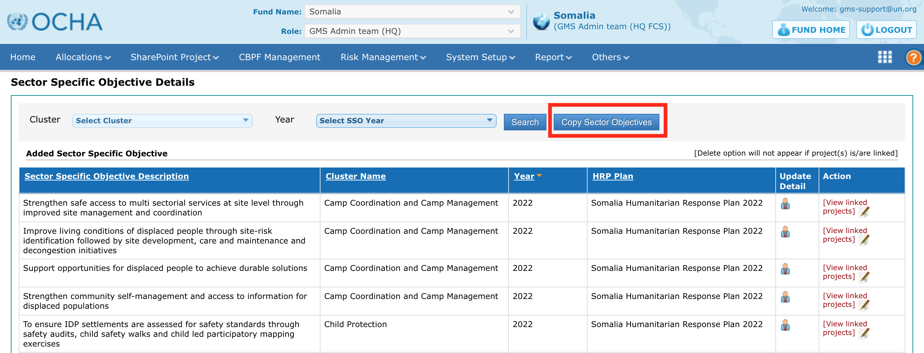
Task: Edit the 'Strengthen community self-management' pencil icon
Action: 864,305
